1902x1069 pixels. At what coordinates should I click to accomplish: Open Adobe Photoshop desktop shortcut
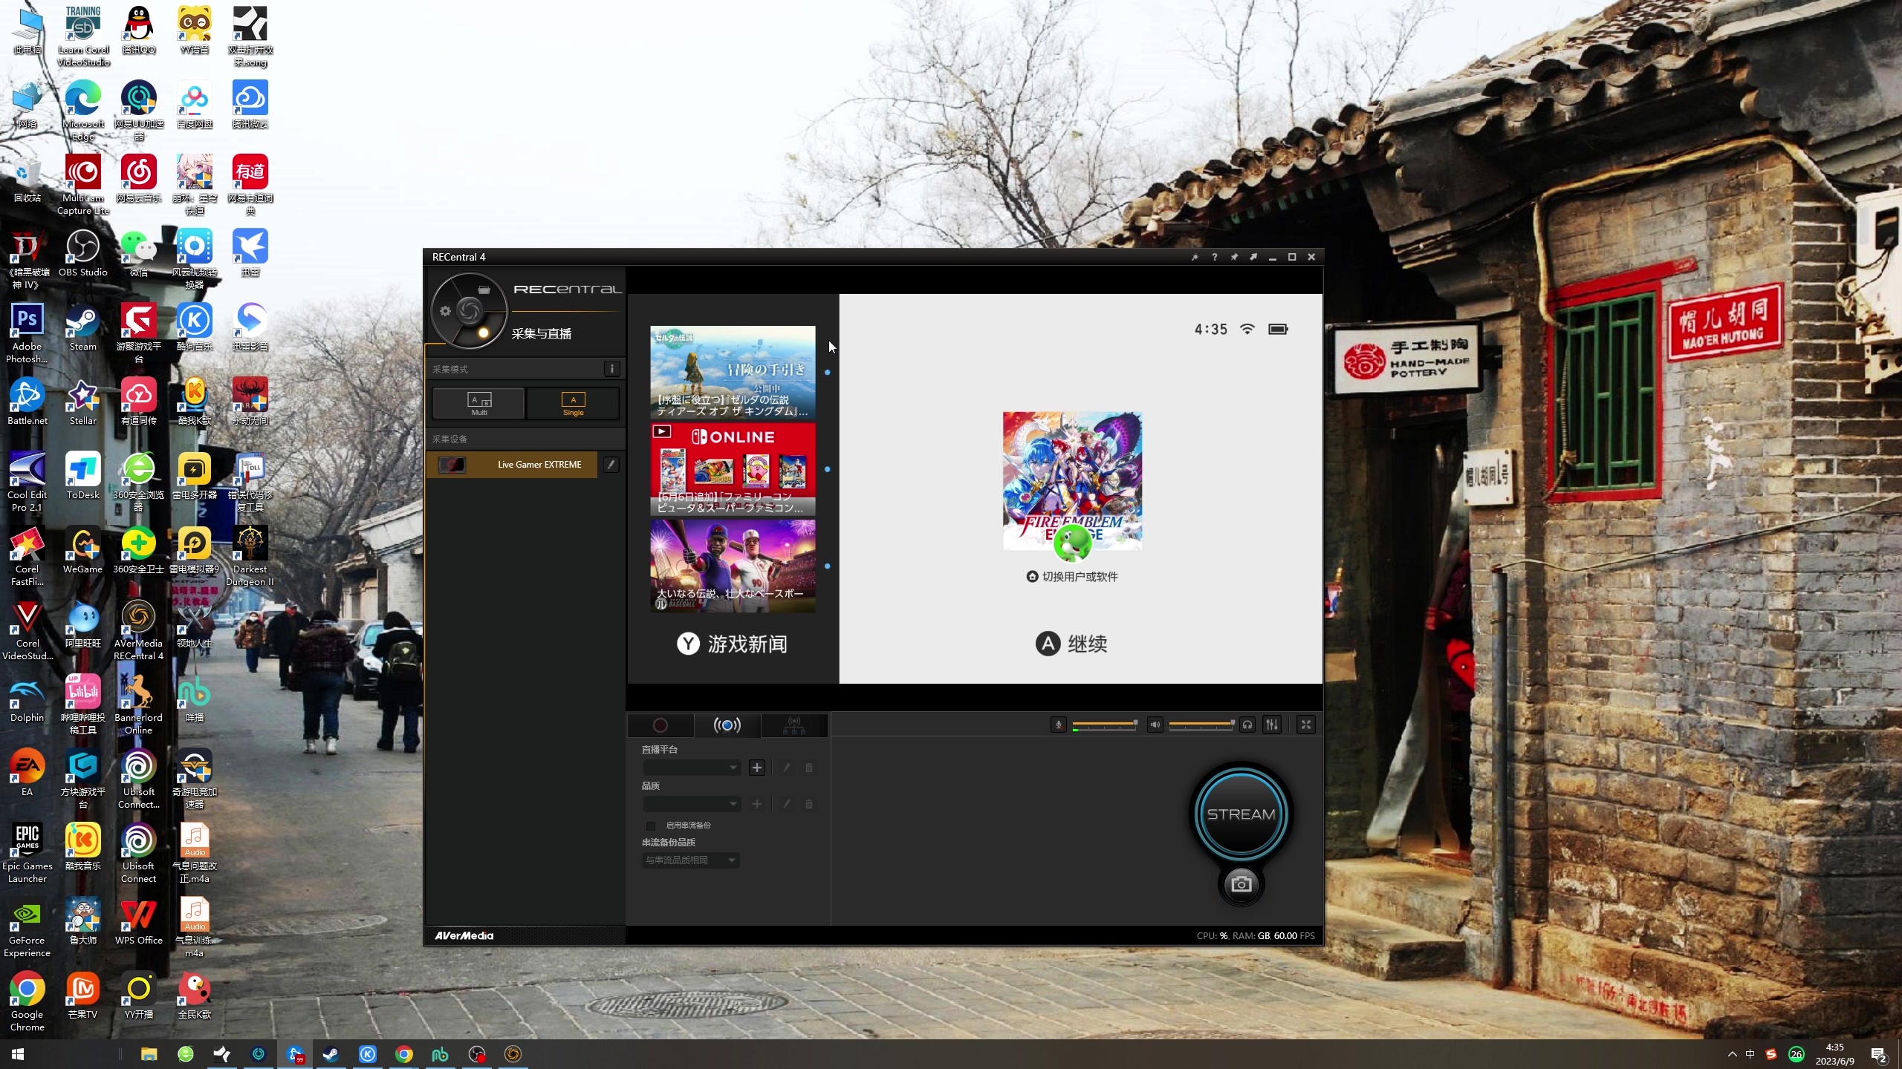click(x=27, y=333)
